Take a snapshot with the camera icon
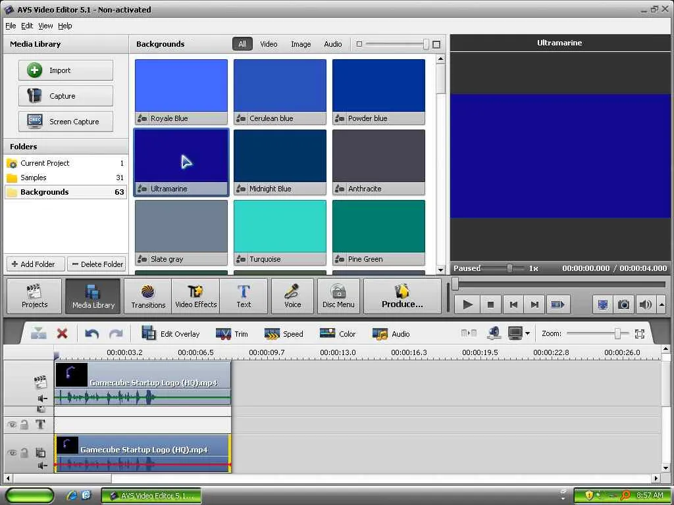 623,304
